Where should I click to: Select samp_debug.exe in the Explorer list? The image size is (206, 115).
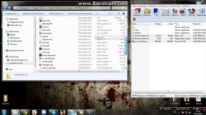point(49,55)
